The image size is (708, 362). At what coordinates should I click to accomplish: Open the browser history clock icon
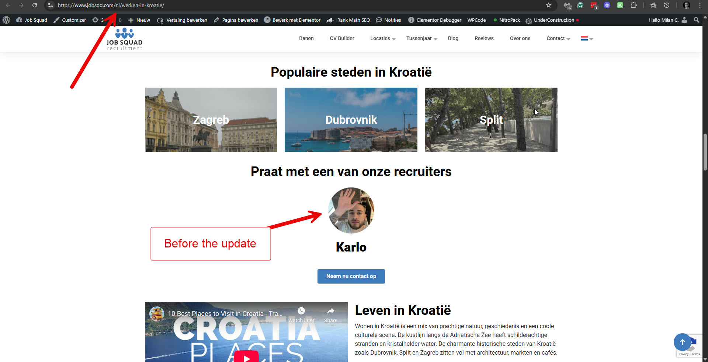(667, 5)
